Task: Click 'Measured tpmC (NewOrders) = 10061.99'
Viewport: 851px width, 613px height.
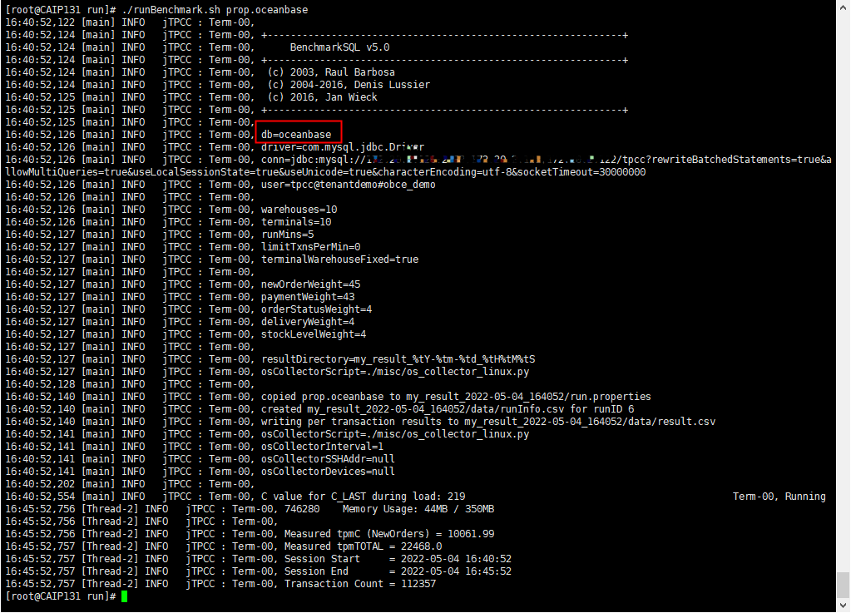Action: (x=389, y=534)
